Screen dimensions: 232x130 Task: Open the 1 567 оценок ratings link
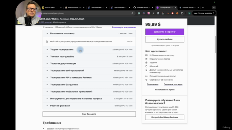[x=45, y=22]
